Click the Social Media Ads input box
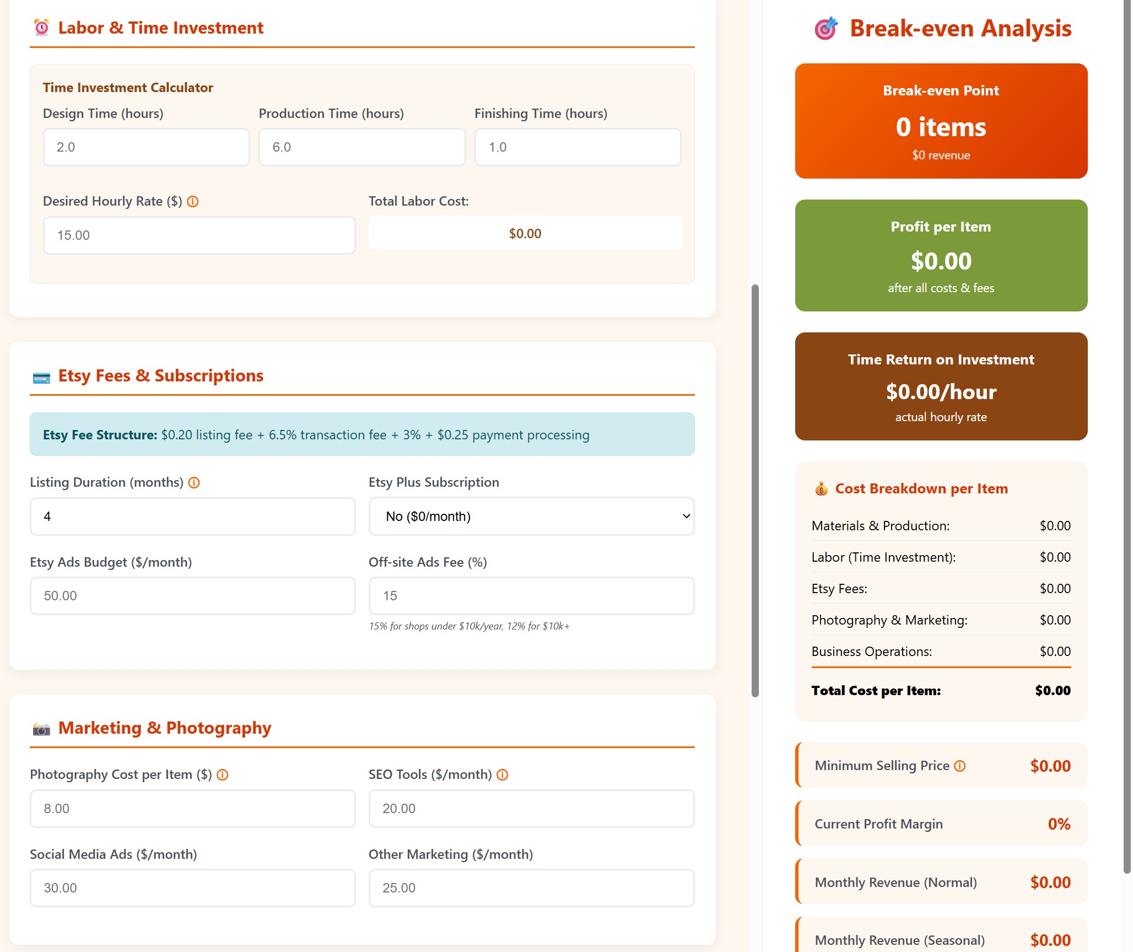 [192, 888]
